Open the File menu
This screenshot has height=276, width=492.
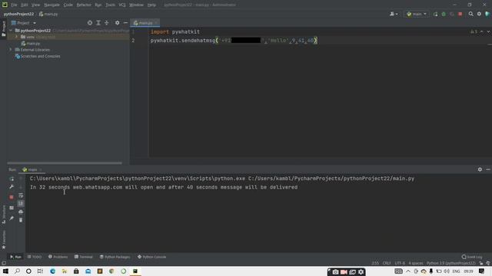click(14, 5)
